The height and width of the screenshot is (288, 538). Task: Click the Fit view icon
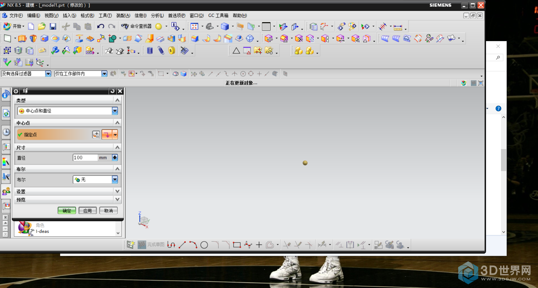(194, 26)
